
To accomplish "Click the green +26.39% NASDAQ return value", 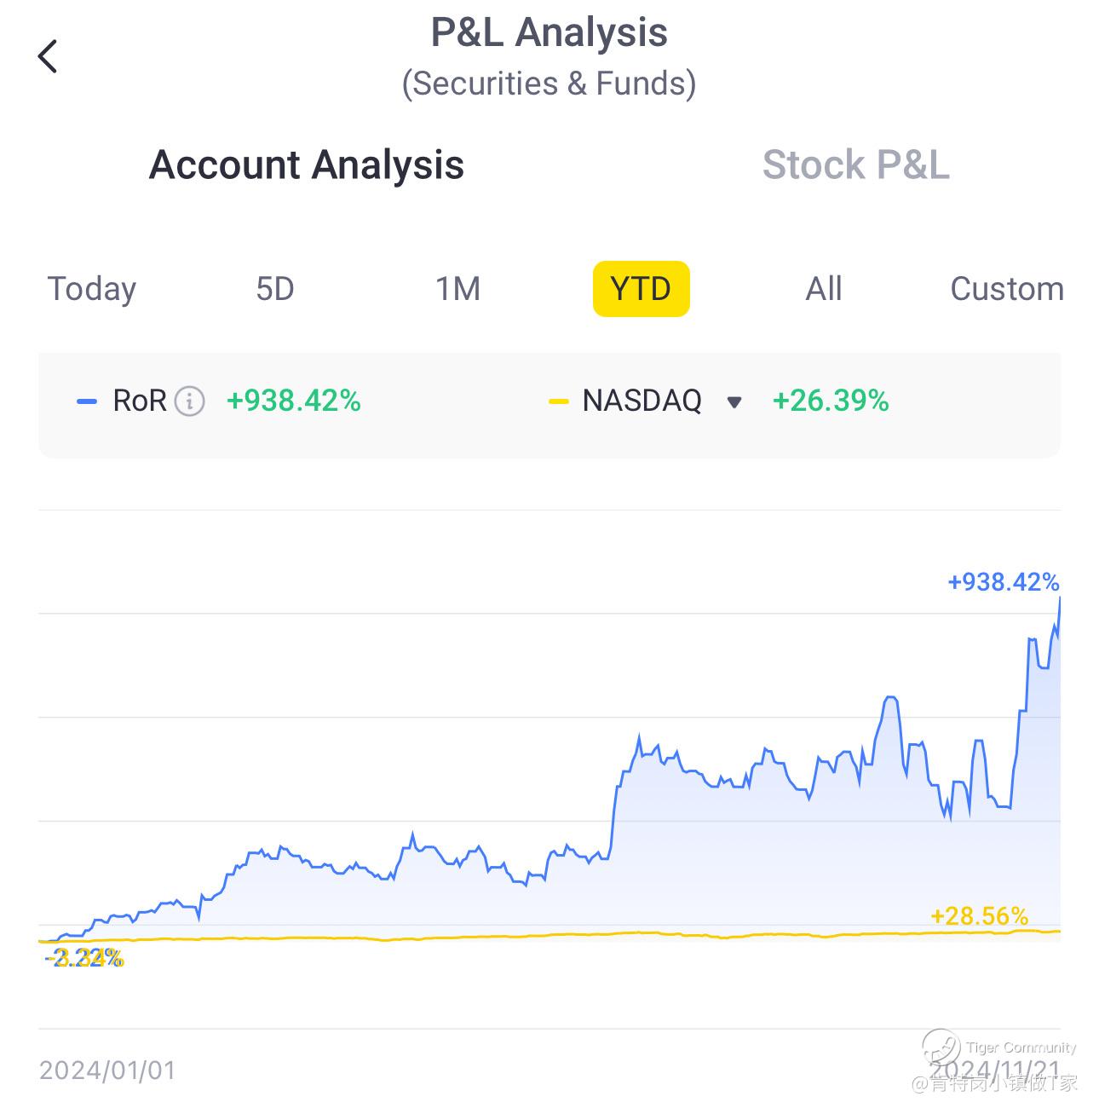I will point(830,401).
